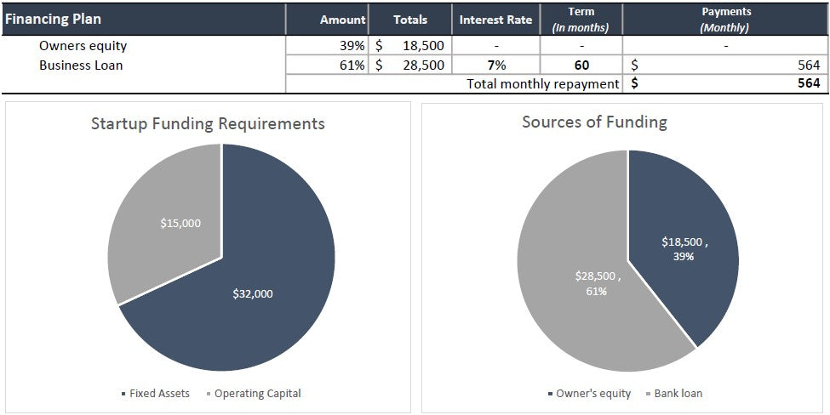The image size is (830, 415).
Task: Select the Owners equity row label
Action: [x=83, y=46]
